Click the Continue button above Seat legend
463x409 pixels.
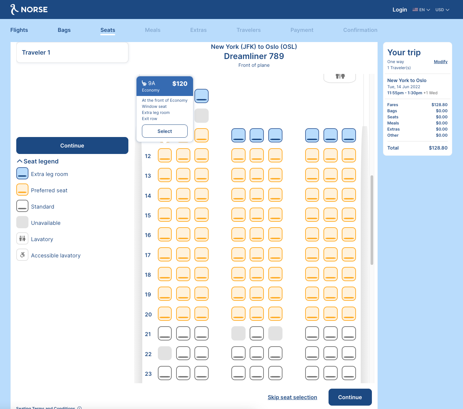click(72, 145)
